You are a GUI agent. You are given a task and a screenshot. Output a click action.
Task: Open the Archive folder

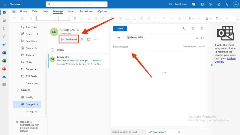click(28, 55)
